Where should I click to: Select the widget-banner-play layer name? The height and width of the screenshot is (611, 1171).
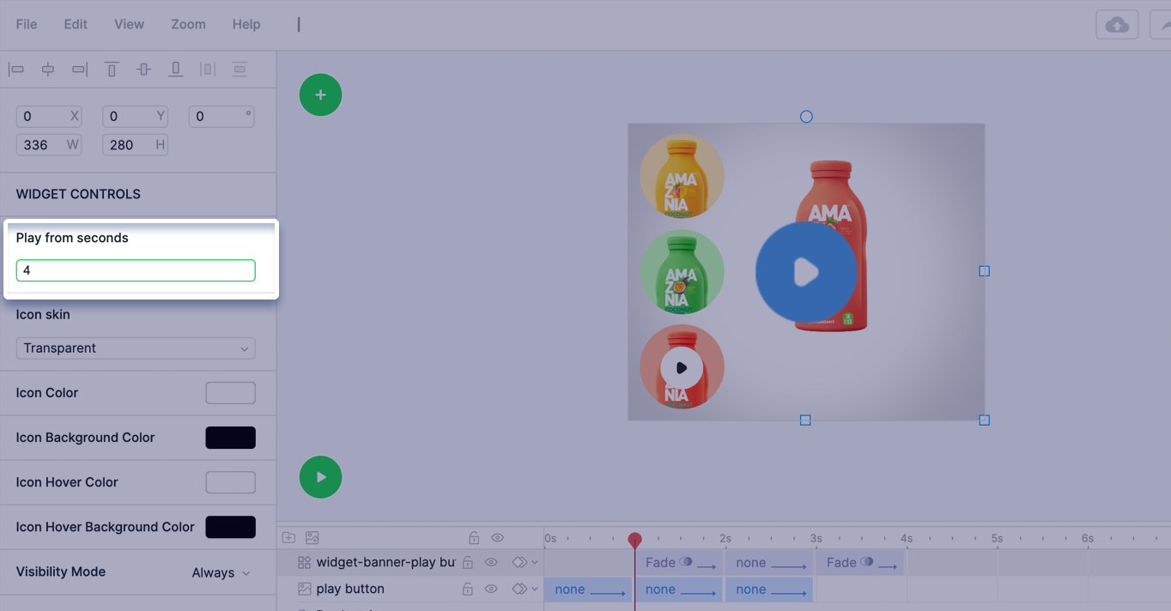pyautogui.click(x=385, y=563)
